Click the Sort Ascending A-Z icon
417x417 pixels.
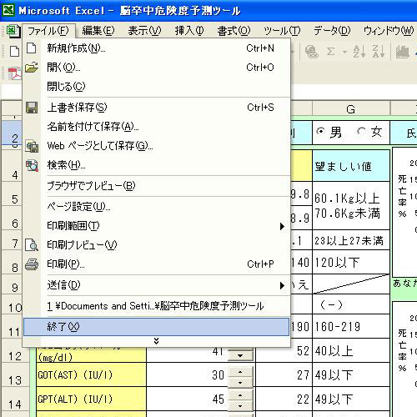pyautogui.click(x=359, y=52)
